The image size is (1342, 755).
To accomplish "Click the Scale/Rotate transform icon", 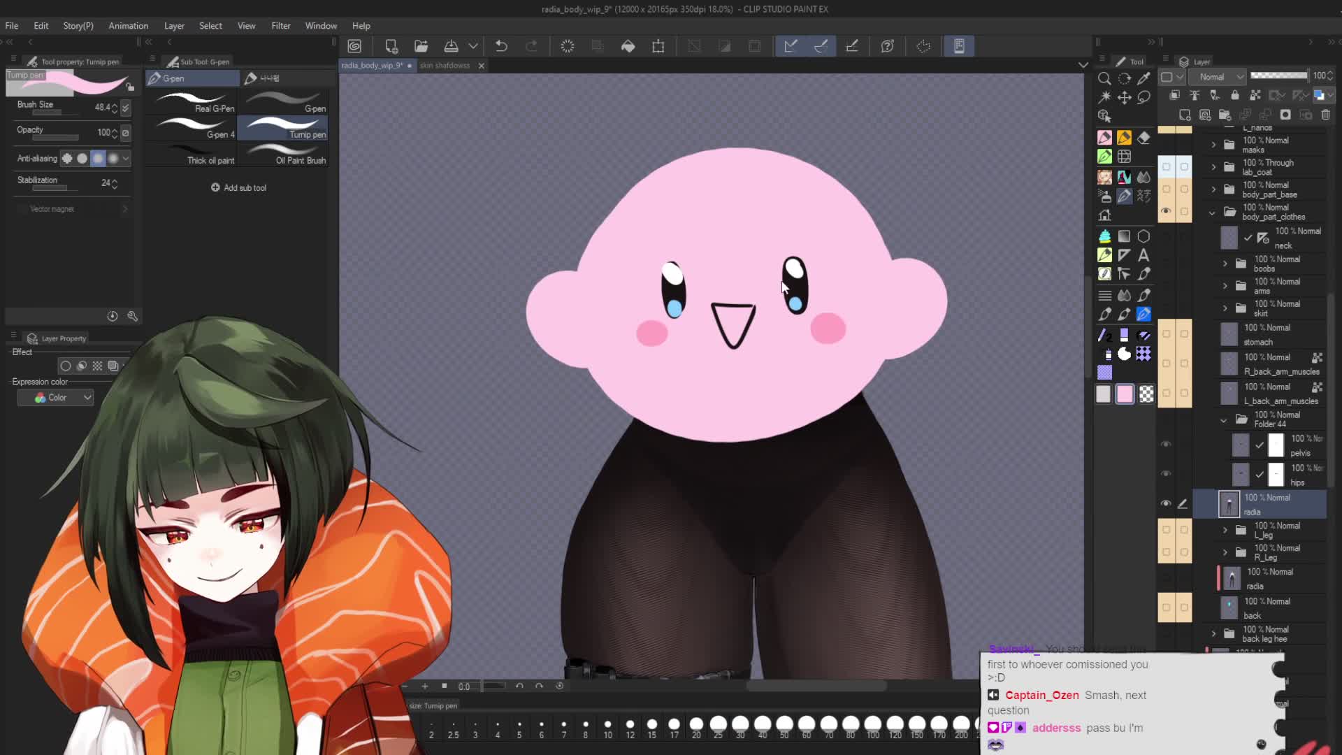I will pos(658,46).
